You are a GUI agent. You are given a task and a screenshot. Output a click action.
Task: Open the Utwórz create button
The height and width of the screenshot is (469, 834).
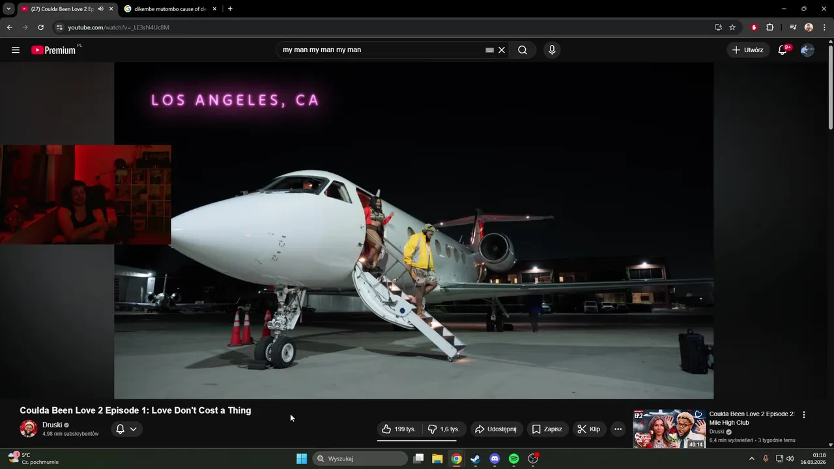point(747,50)
